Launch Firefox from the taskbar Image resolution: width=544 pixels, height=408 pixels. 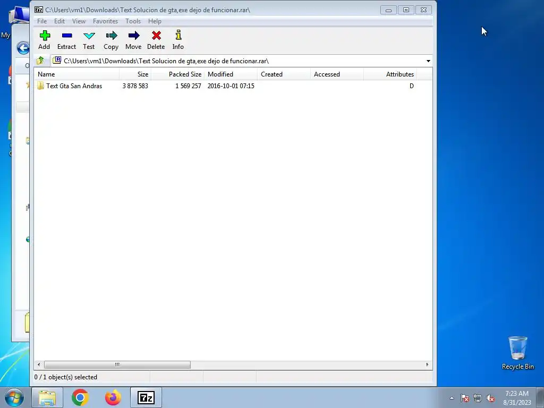pos(113,397)
